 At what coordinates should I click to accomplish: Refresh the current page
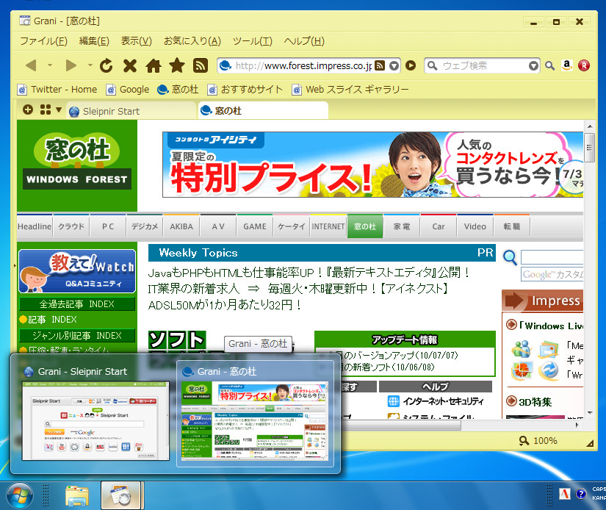click(107, 65)
